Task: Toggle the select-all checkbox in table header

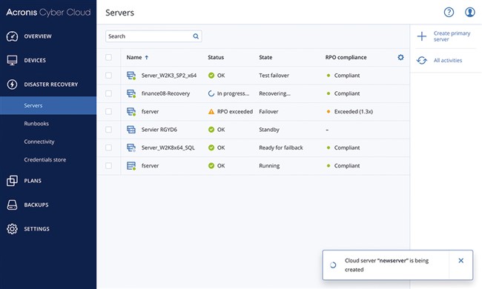Action: [x=108, y=58]
